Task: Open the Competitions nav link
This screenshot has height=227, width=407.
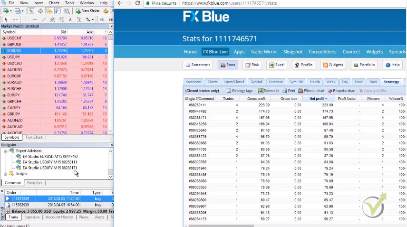Action: coord(322,52)
